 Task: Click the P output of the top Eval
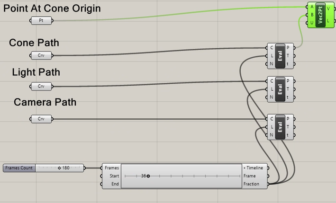[x=288, y=47]
